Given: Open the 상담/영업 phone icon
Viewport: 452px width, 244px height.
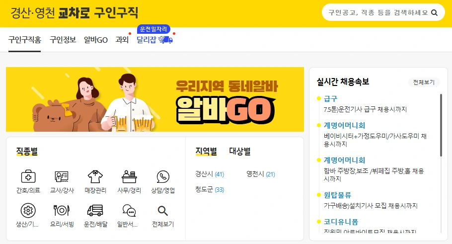Looking at the screenshot, I should 163,176.
